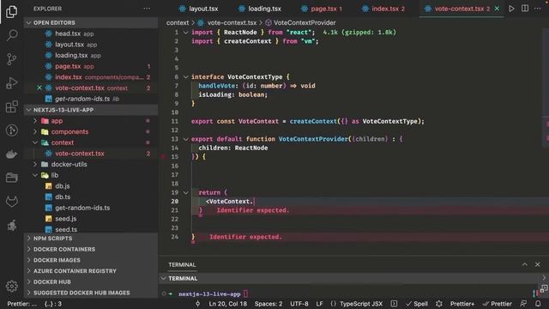Close the vote-context.tsx tab
Image resolution: width=549 pixels, height=309 pixels.
497,9
